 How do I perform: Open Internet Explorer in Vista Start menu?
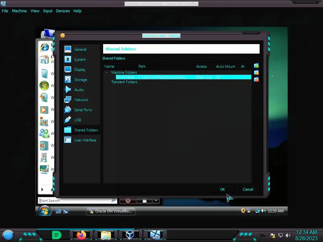click(x=45, y=47)
